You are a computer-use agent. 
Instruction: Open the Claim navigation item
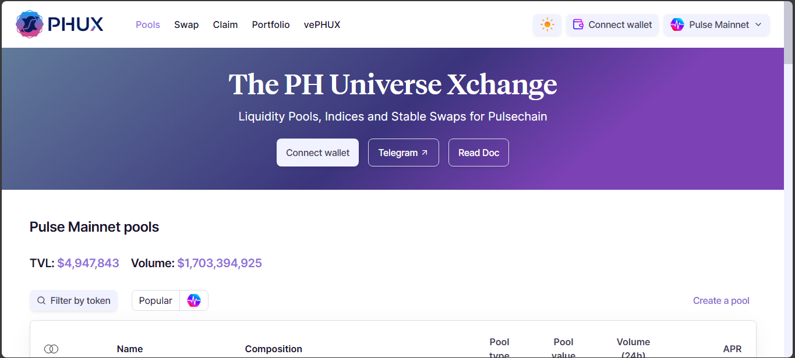[225, 24]
